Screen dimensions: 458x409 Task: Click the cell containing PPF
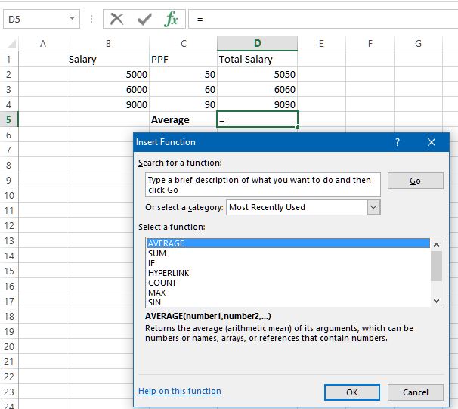click(x=183, y=59)
